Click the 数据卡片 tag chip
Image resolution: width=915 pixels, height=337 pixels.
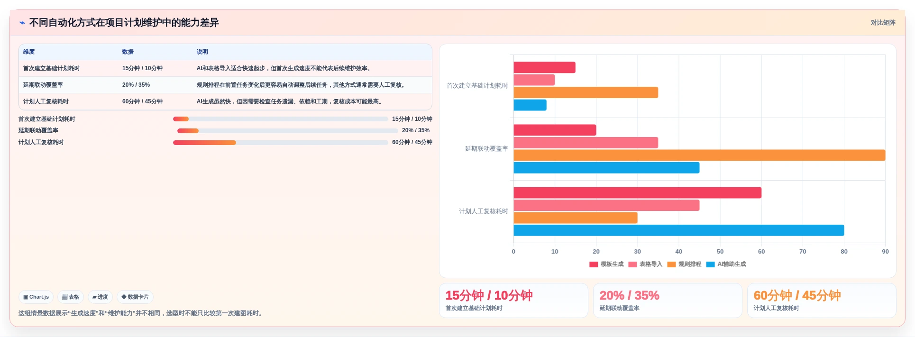(135, 297)
